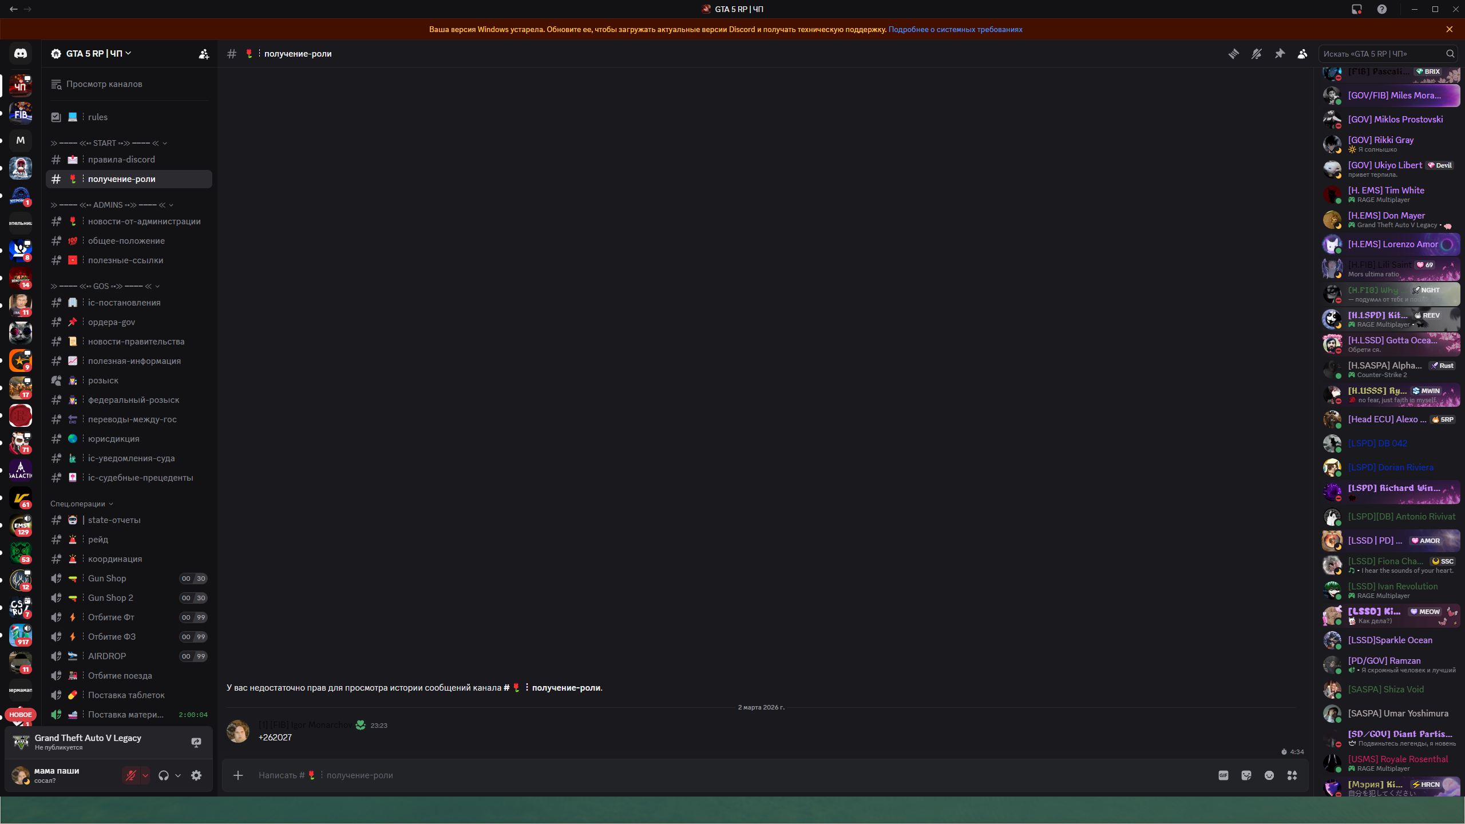Open the правила-discord channel
The width and height of the screenshot is (1465, 824).
121,160
